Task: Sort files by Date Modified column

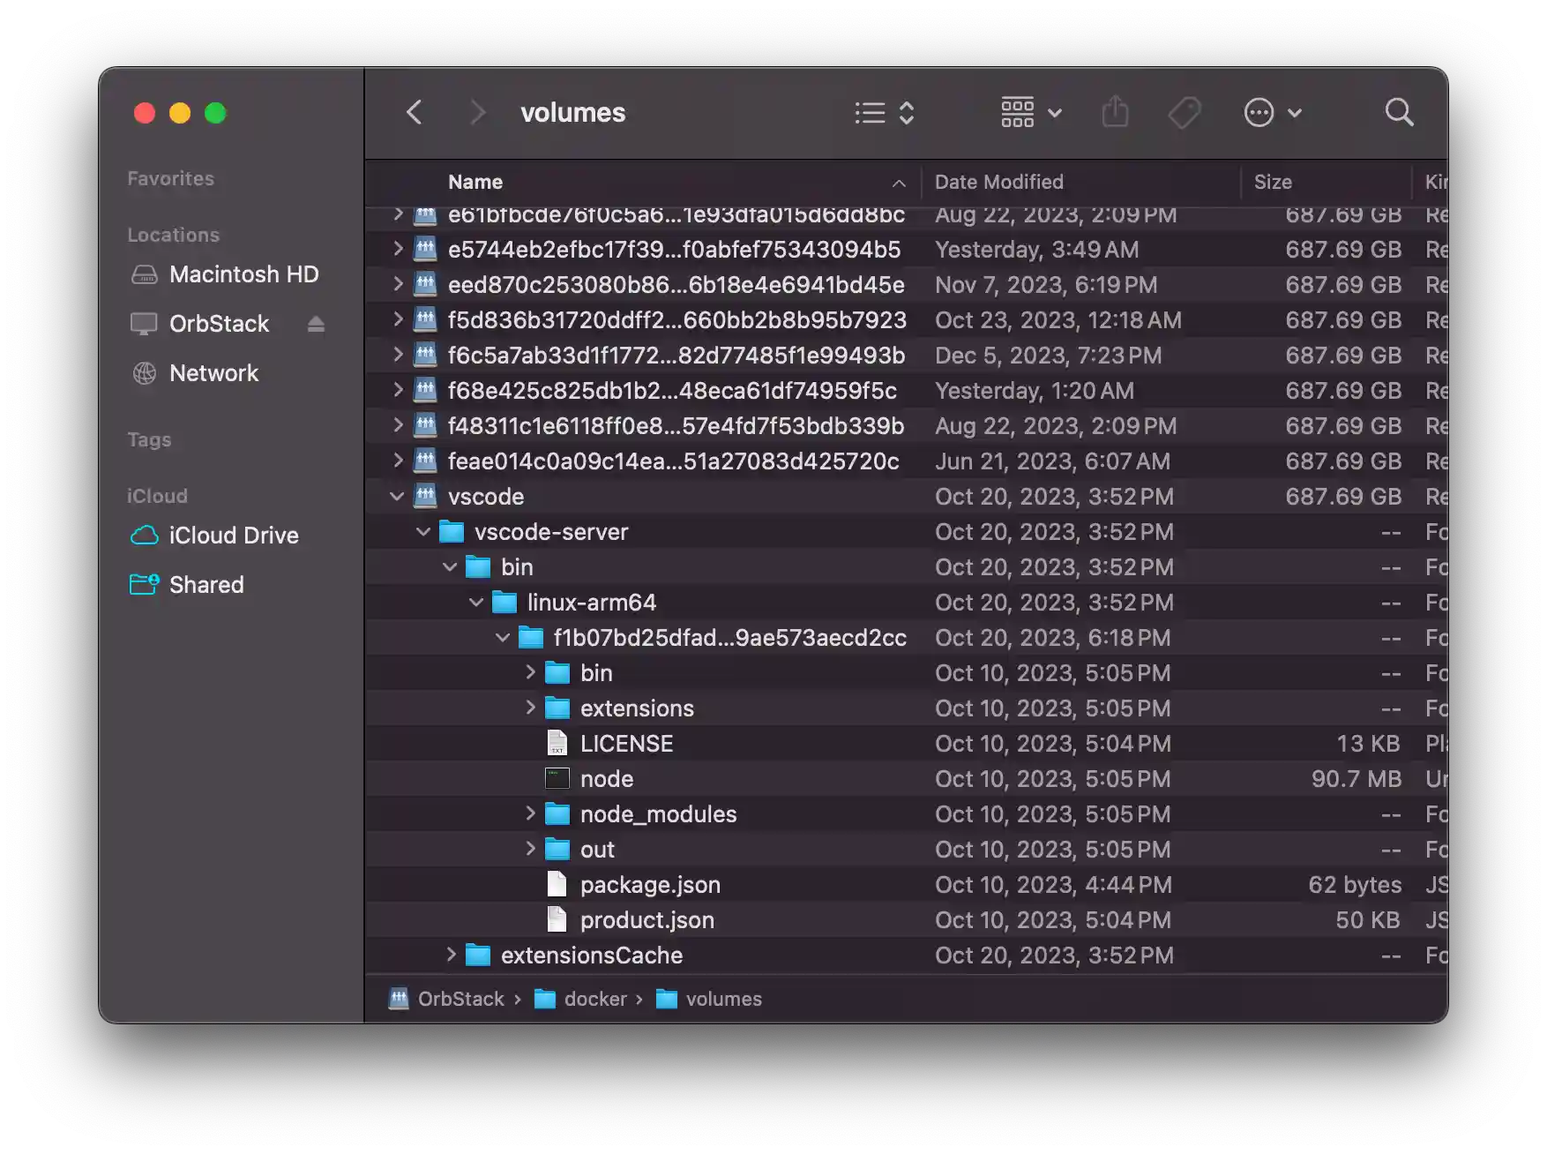Action: coord(998,182)
